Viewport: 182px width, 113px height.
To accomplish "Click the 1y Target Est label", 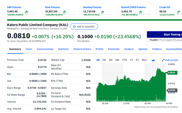I will 59,109.
